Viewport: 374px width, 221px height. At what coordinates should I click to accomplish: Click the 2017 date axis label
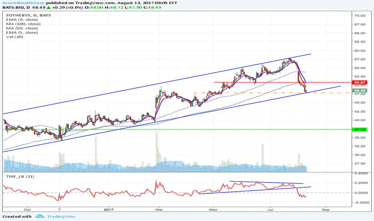pos(108,209)
